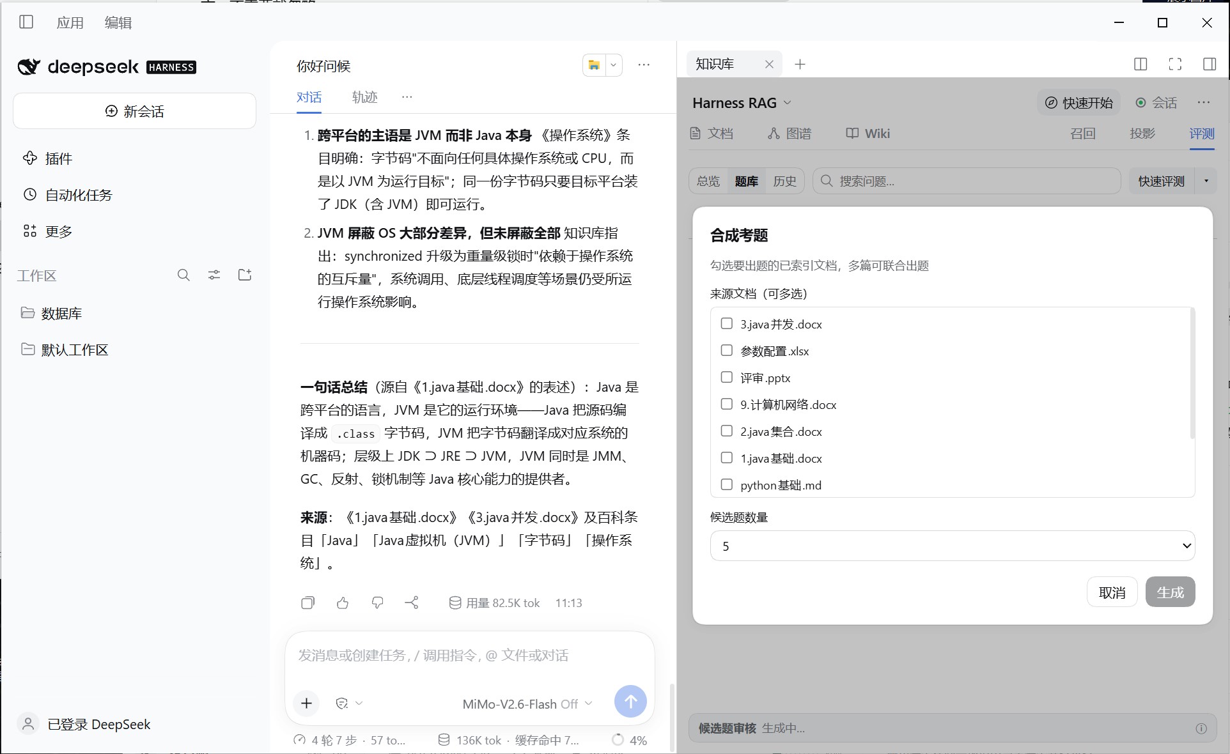Add a new tab next to 知识库

(x=800, y=64)
